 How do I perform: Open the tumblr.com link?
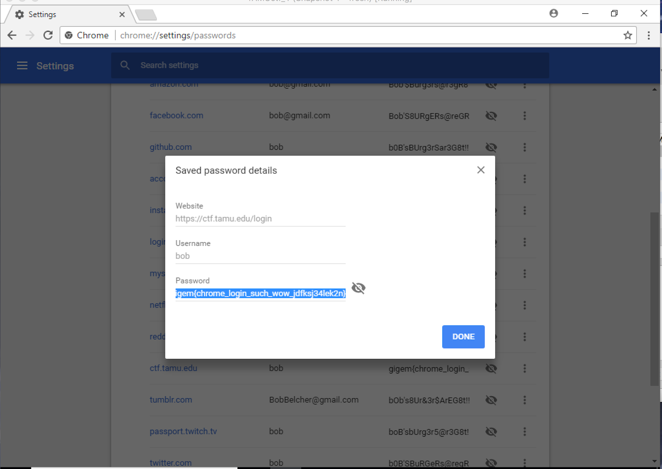[x=171, y=400]
